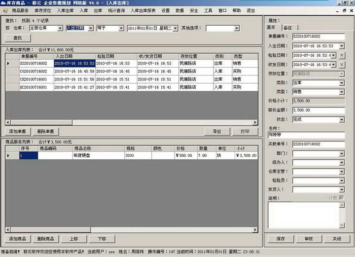Click the 去向 text input field

[x=305, y=134]
